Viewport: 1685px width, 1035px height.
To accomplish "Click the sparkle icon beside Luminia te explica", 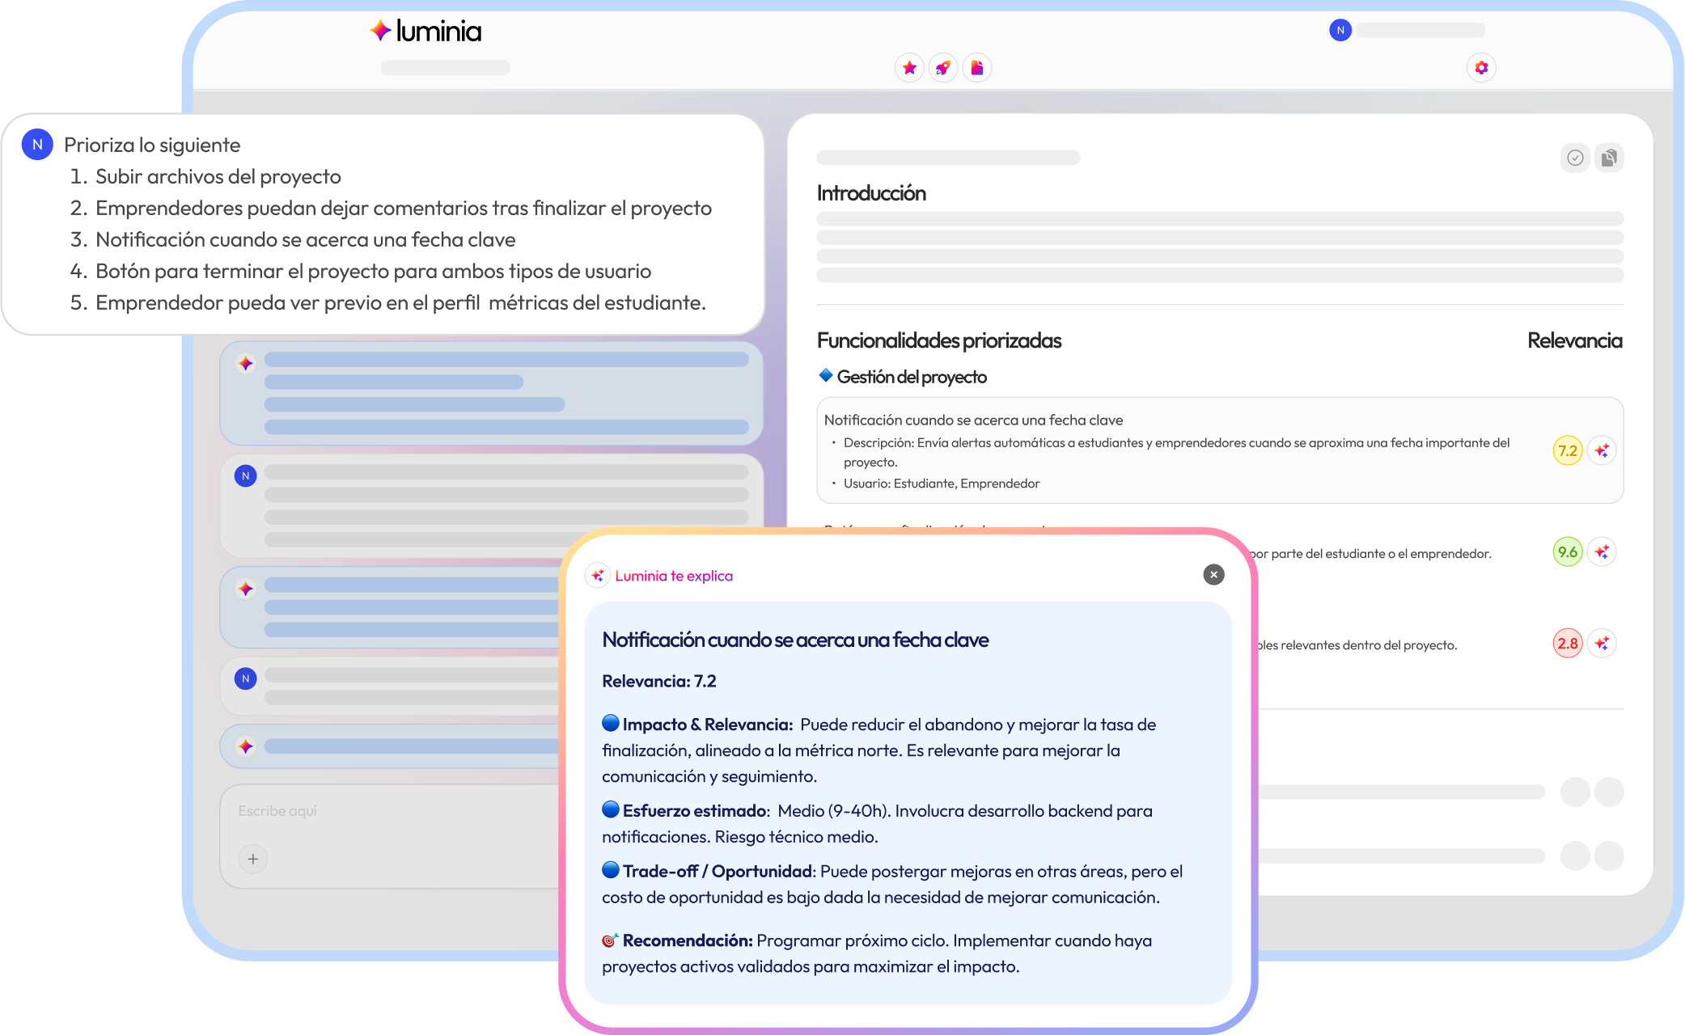I will [x=598, y=575].
